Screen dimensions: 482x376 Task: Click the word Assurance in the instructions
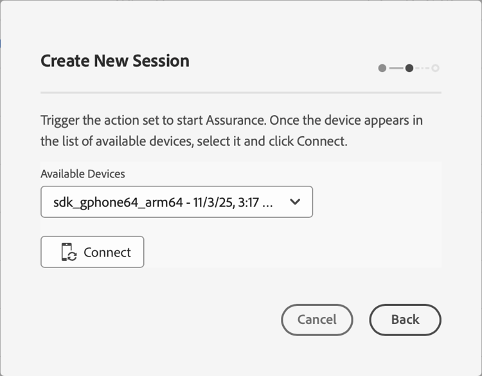[235, 120]
